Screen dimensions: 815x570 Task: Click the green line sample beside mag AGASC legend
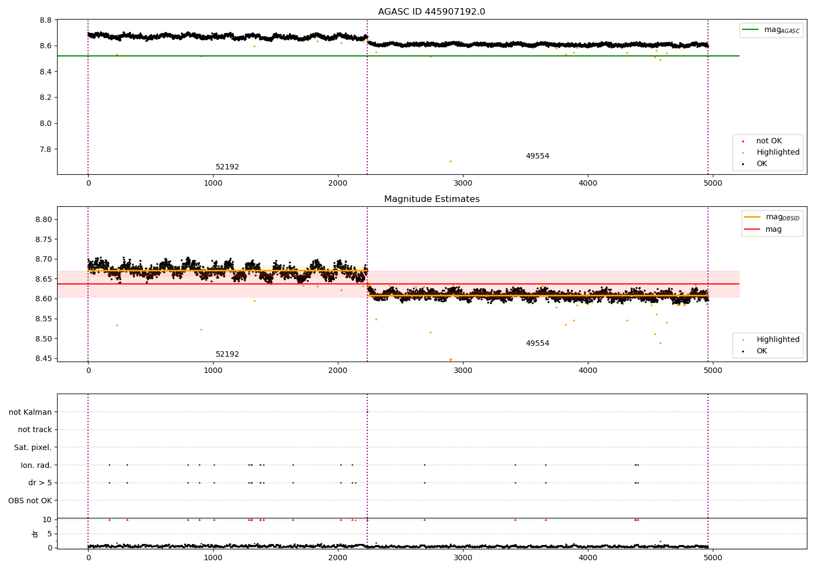[x=751, y=30]
